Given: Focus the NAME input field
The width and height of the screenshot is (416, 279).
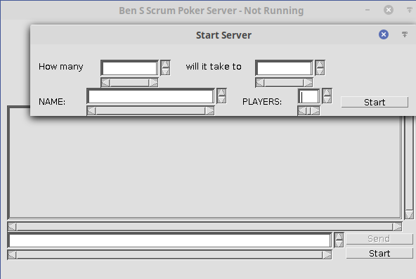Looking at the screenshot, I should pos(150,96).
